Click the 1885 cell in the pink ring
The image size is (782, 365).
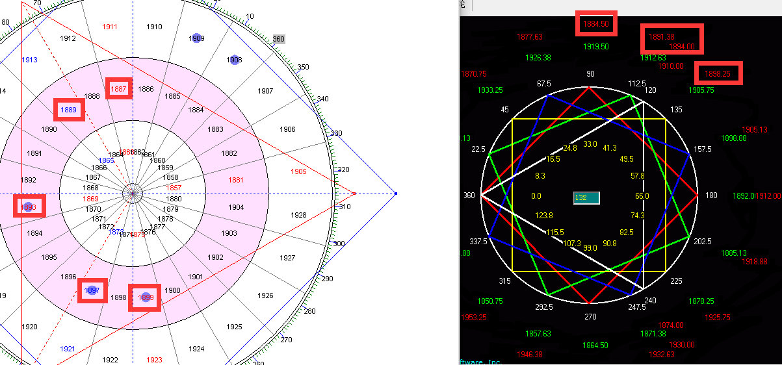pos(172,96)
